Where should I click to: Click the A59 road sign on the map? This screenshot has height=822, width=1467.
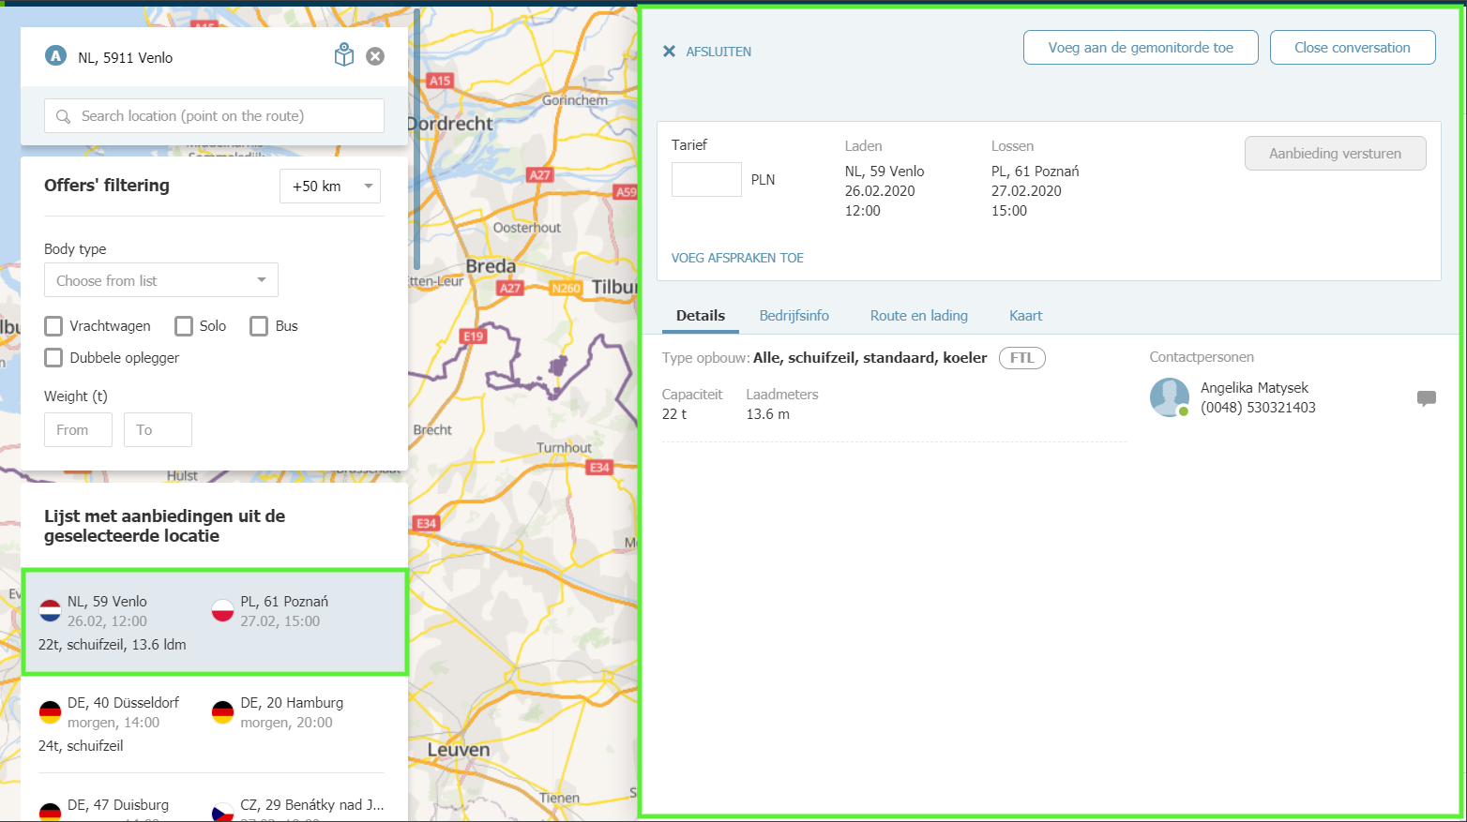tap(626, 192)
